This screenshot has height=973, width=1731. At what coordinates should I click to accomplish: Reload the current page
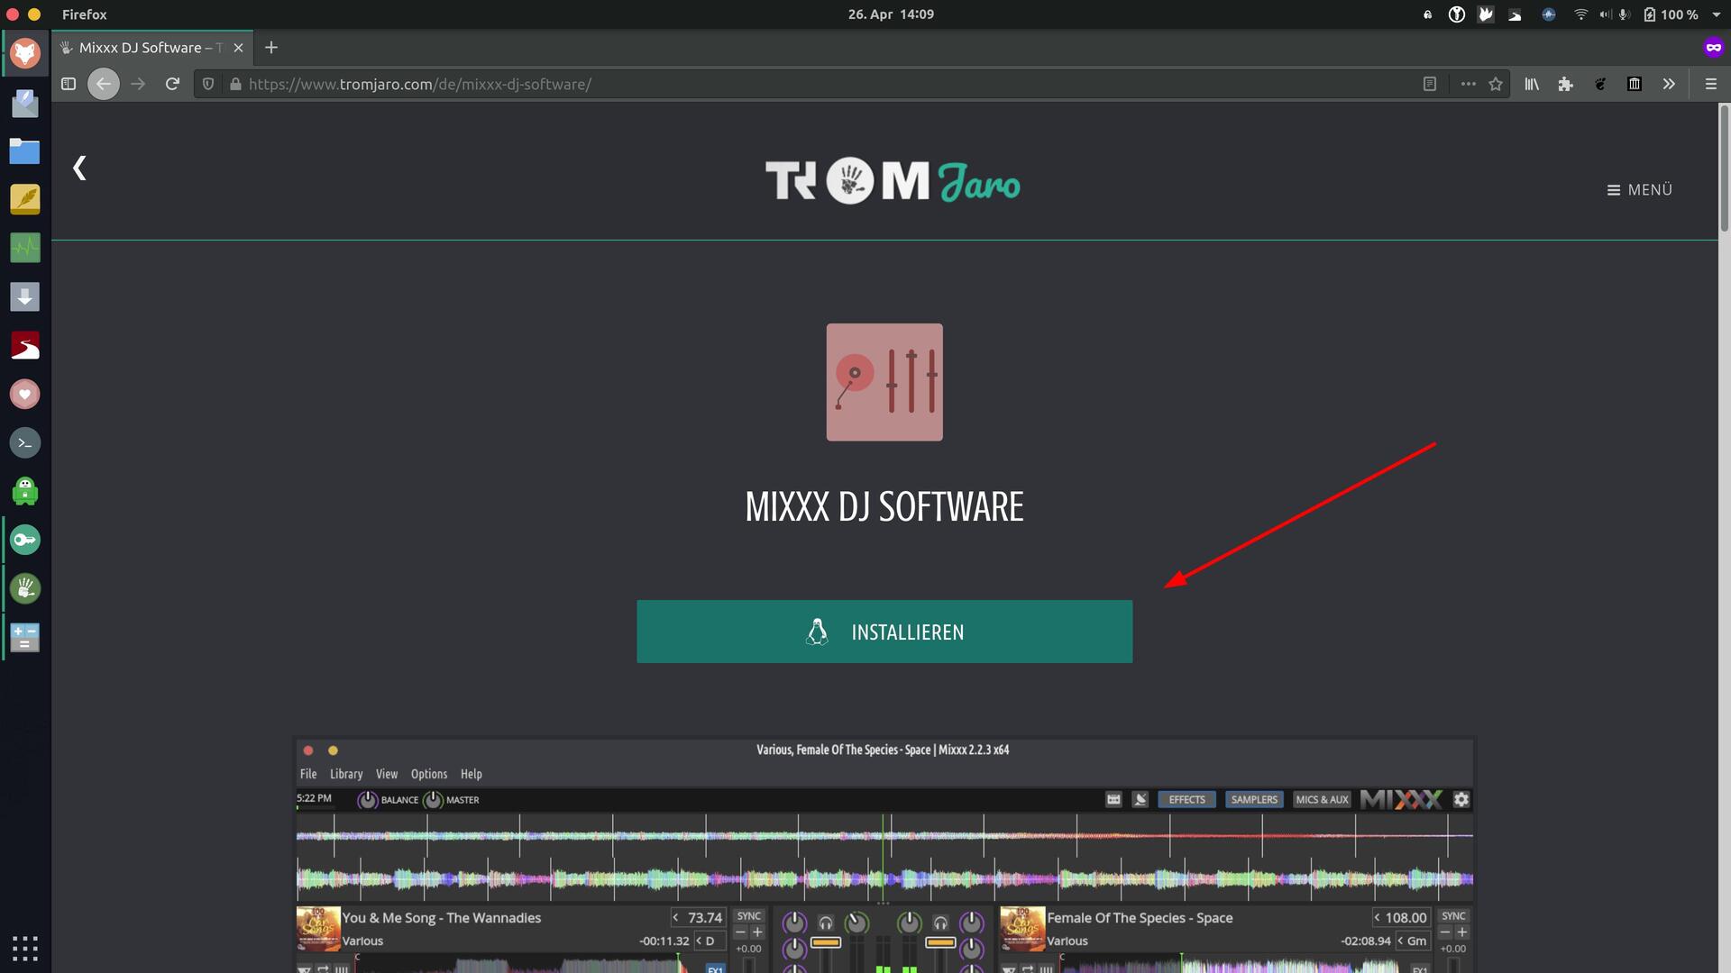coord(172,84)
